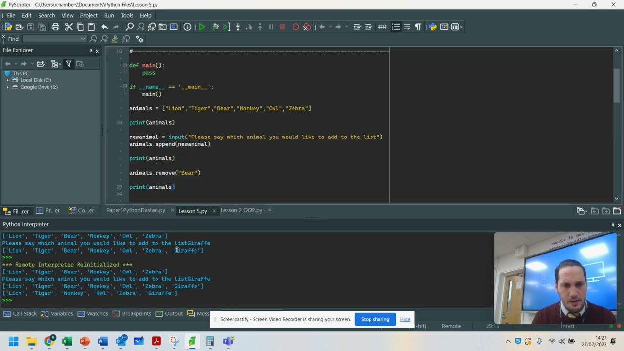Cut selection with scissors icon
Screen dimensions: 624x351
click(x=69, y=27)
